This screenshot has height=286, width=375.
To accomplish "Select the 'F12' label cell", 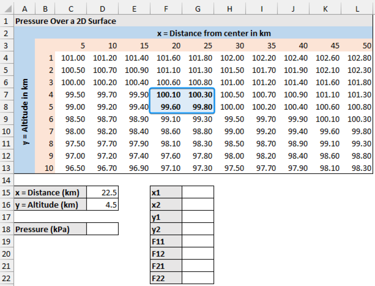I will click(166, 254).
